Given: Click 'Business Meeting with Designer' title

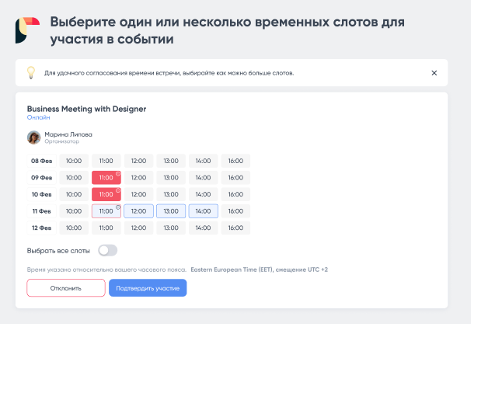Looking at the screenshot, I should click(86, 109).
